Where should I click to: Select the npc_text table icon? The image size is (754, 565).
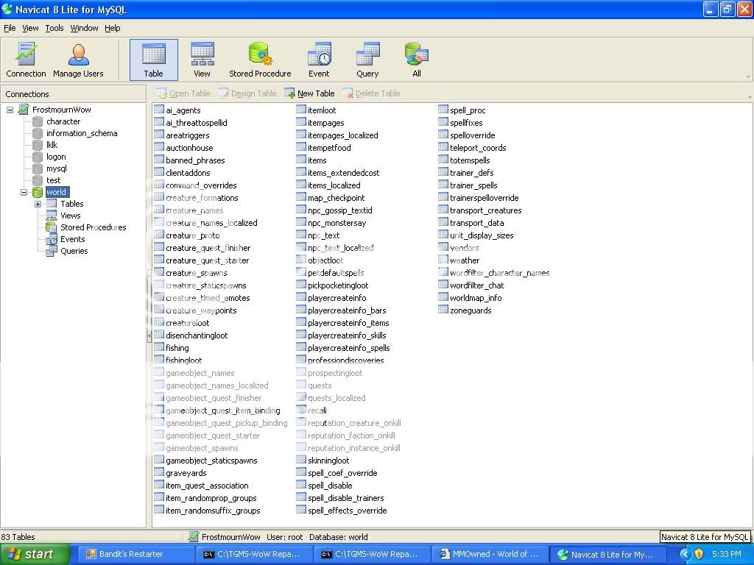(301, 235)
